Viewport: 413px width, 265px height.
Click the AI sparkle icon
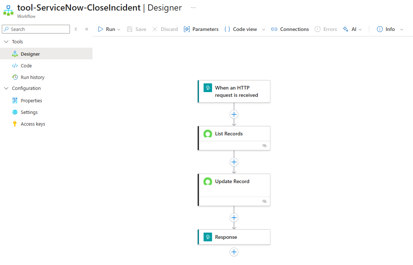(345, 29)
